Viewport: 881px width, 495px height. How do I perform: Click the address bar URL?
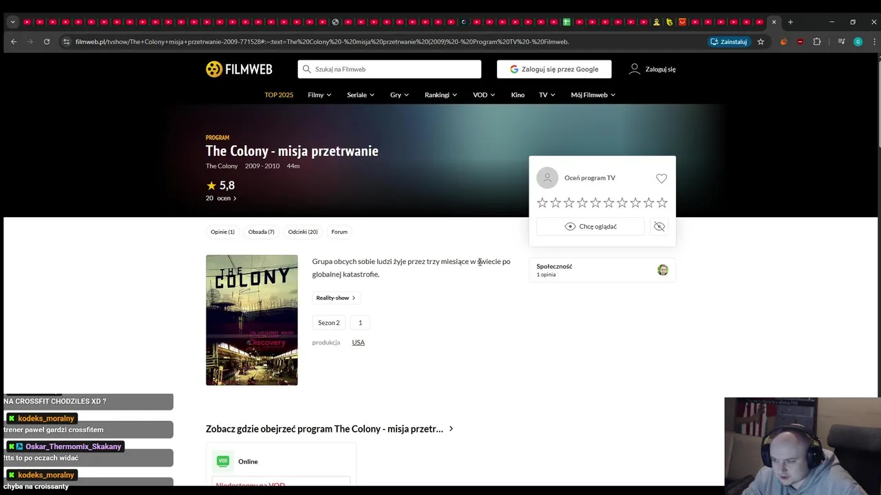click(x=322, y=41)
